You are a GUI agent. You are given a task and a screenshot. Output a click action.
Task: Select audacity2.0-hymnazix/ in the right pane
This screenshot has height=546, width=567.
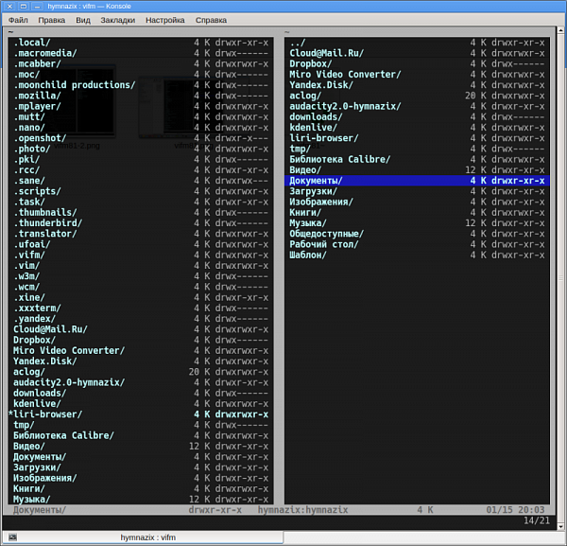tap(417, 106)
